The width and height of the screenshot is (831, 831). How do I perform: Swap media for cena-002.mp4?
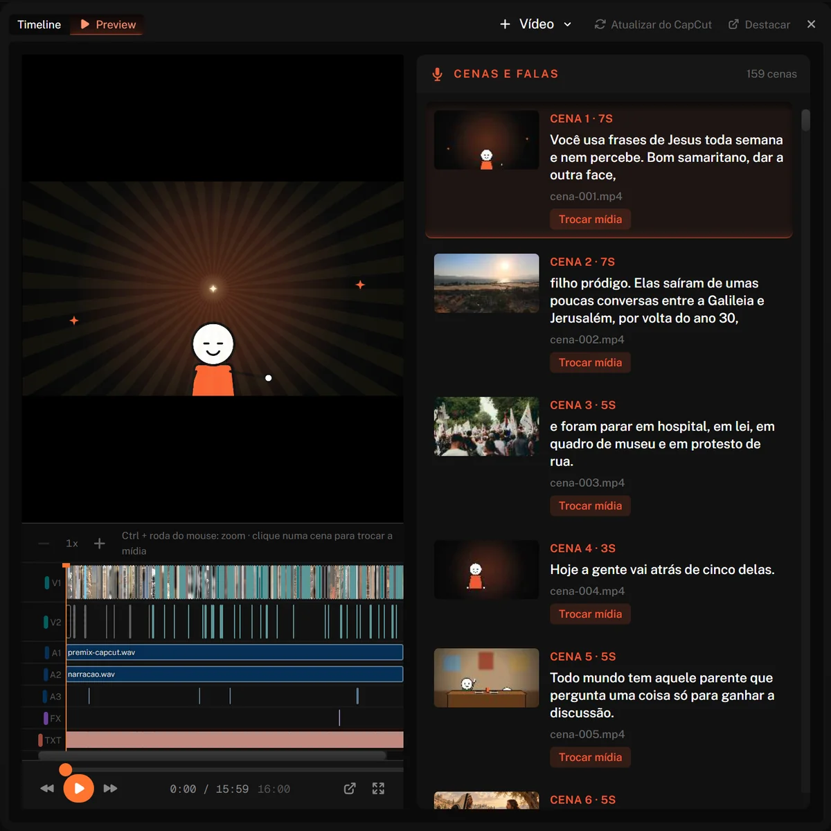(590, 363)
